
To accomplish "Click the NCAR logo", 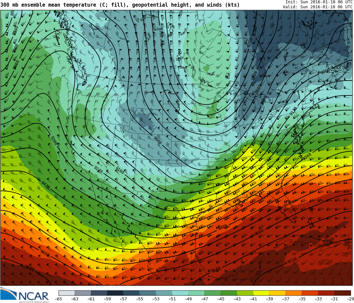I will (x=25, y=295).
